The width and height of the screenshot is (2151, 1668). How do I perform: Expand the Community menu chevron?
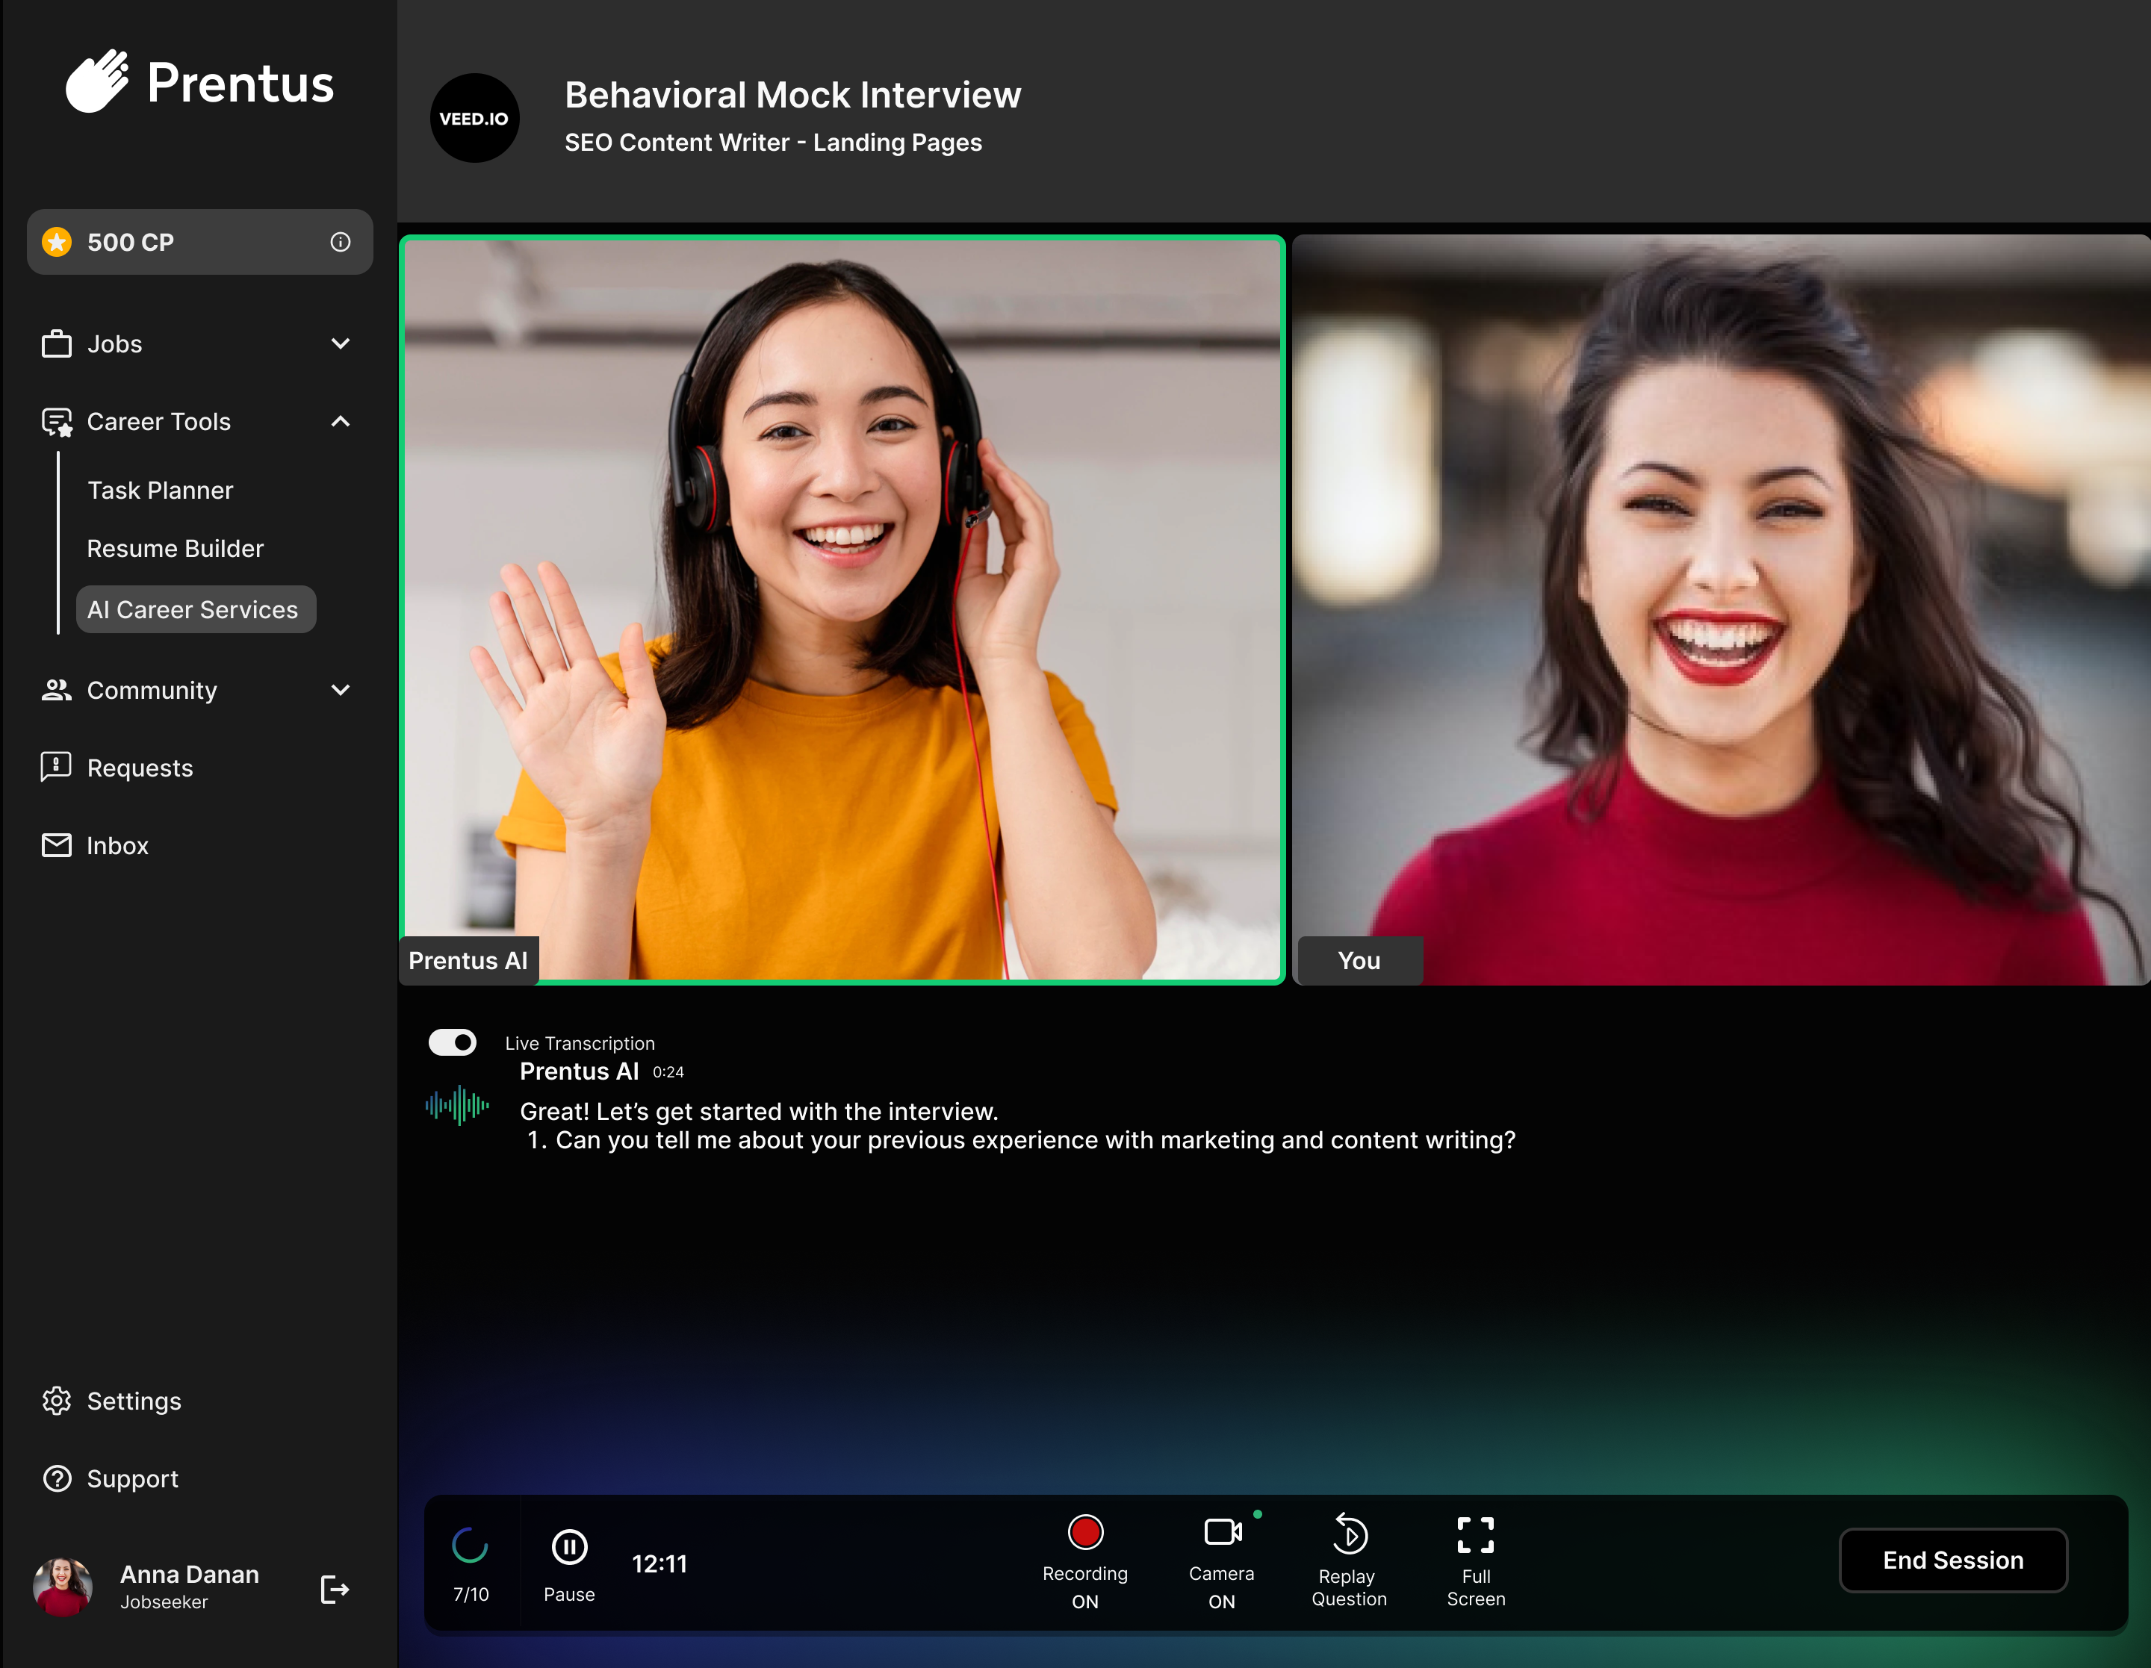341,690
